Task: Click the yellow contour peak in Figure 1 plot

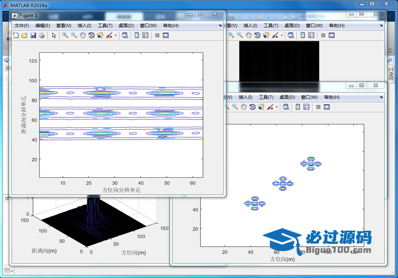Action: (x=102, y=113)
